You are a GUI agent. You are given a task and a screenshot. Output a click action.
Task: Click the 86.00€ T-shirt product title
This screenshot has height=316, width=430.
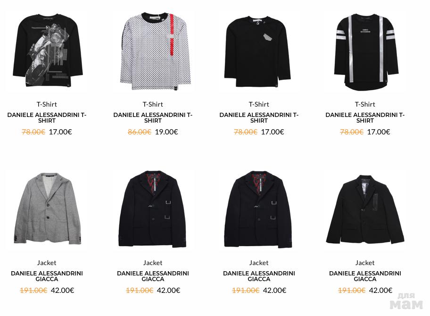pyautogui.click(x=153, y=118)
